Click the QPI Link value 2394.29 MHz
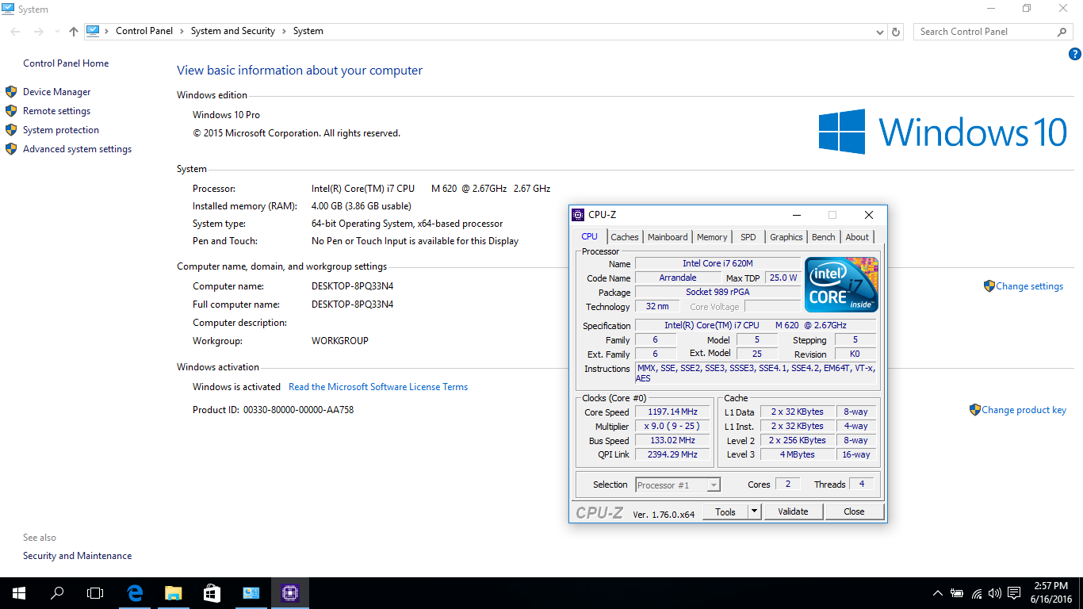 [673, 455]
